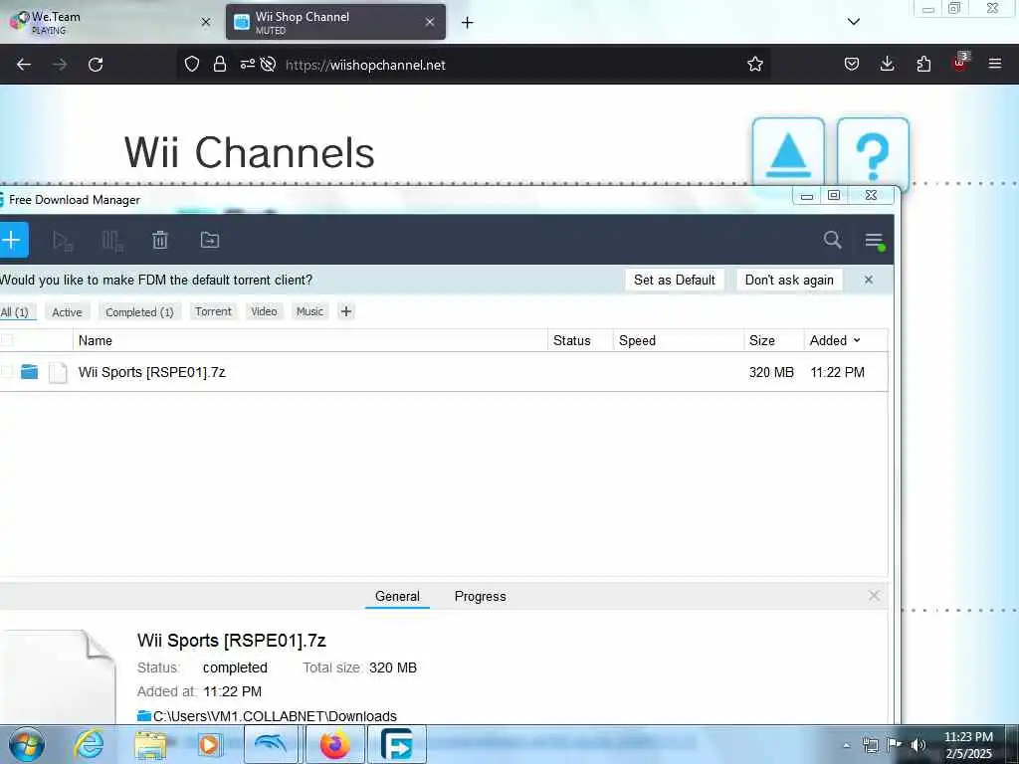This screenshot has height=764, width=1019.
Task: Go back in Firefox
Action: pos(24,65)
